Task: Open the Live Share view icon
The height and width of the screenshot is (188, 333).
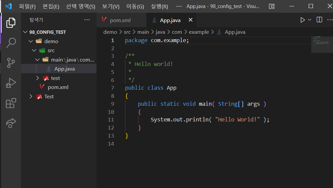Action: 11,123
